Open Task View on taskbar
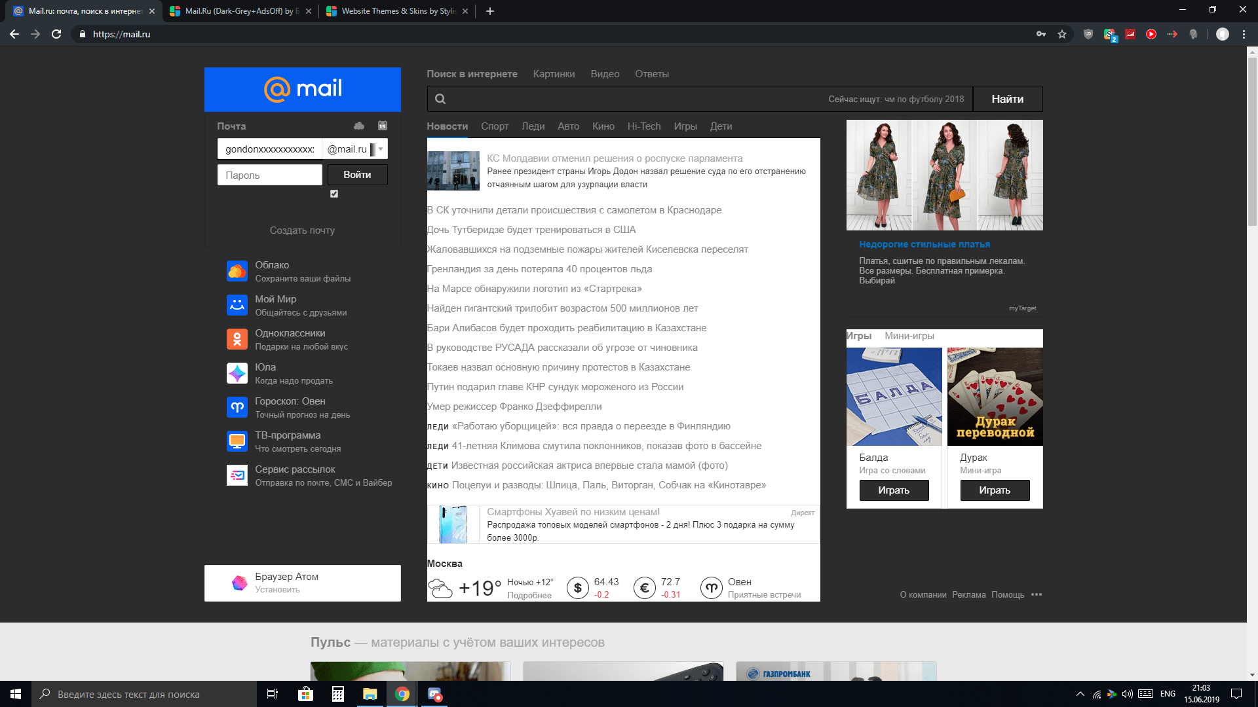The height and width of the screenshot is (707, 1258). [x=273, y=694]
